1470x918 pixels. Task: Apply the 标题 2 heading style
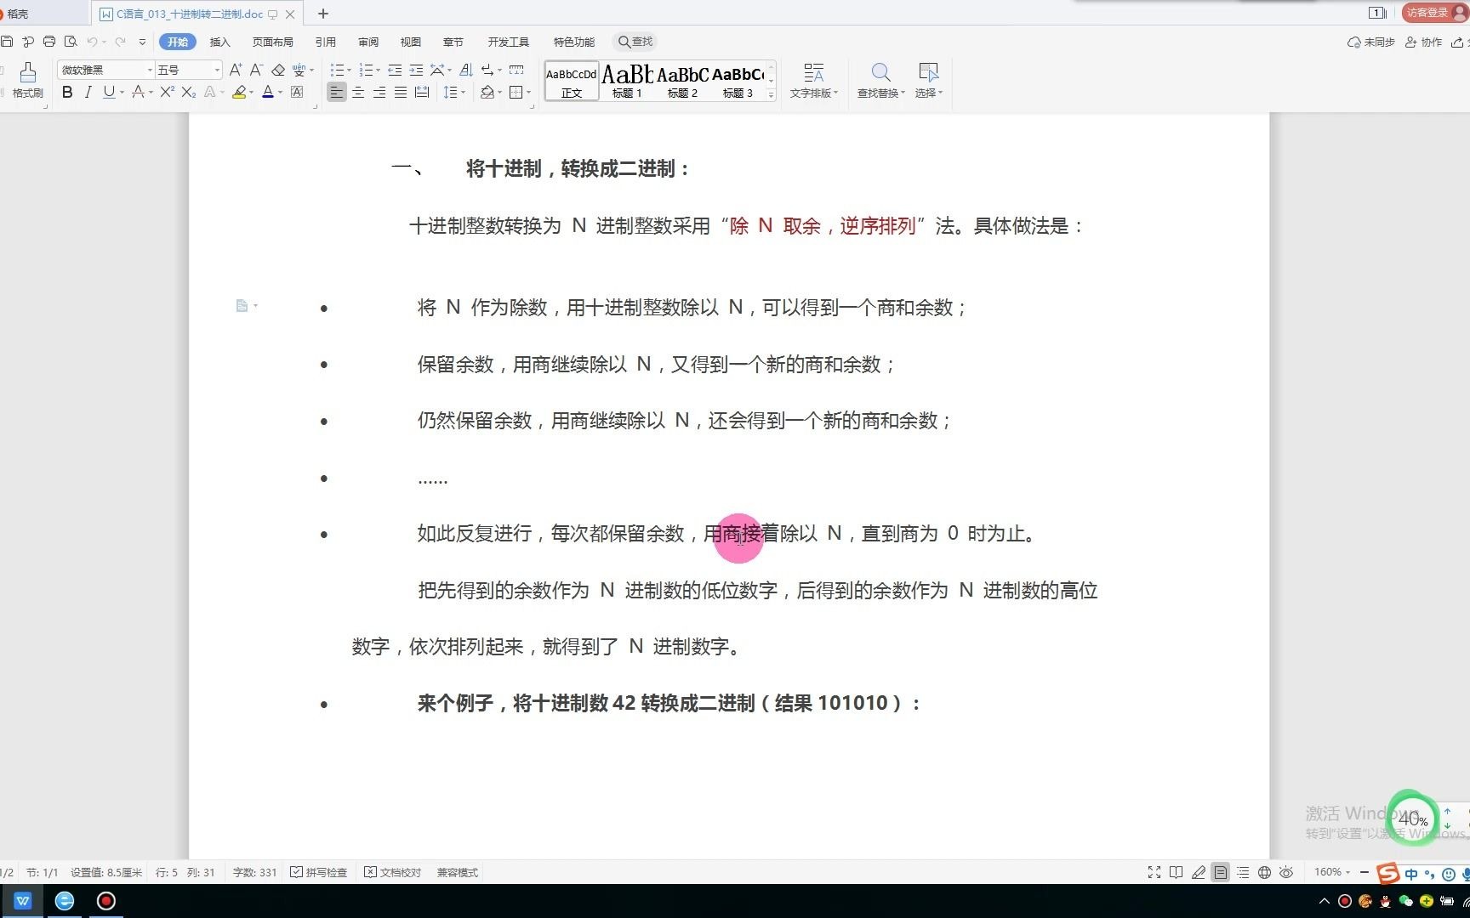point(682,82)
